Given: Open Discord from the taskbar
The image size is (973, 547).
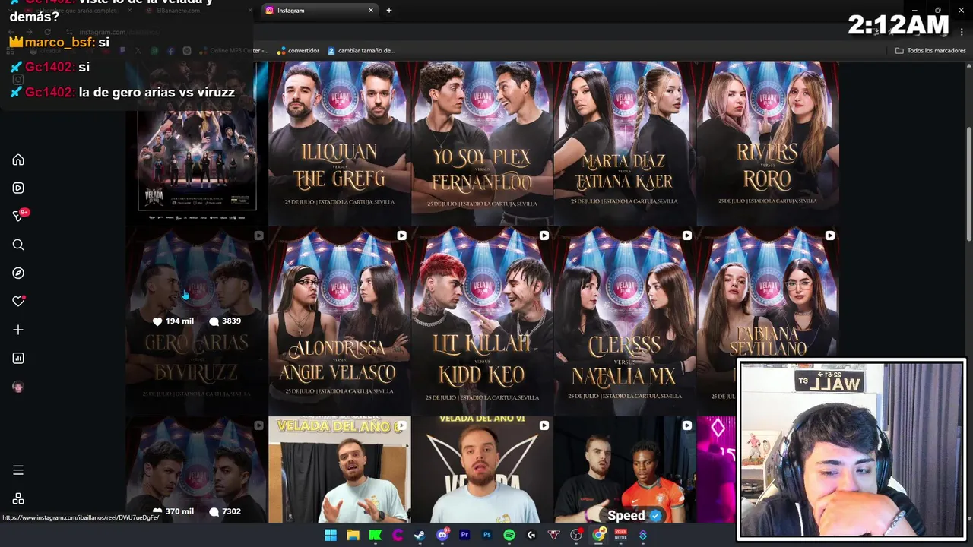Looking at the screenshot, I should [x=442, y=535].
